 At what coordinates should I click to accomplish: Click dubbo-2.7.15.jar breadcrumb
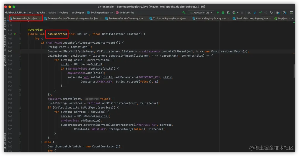coord(16,12)
